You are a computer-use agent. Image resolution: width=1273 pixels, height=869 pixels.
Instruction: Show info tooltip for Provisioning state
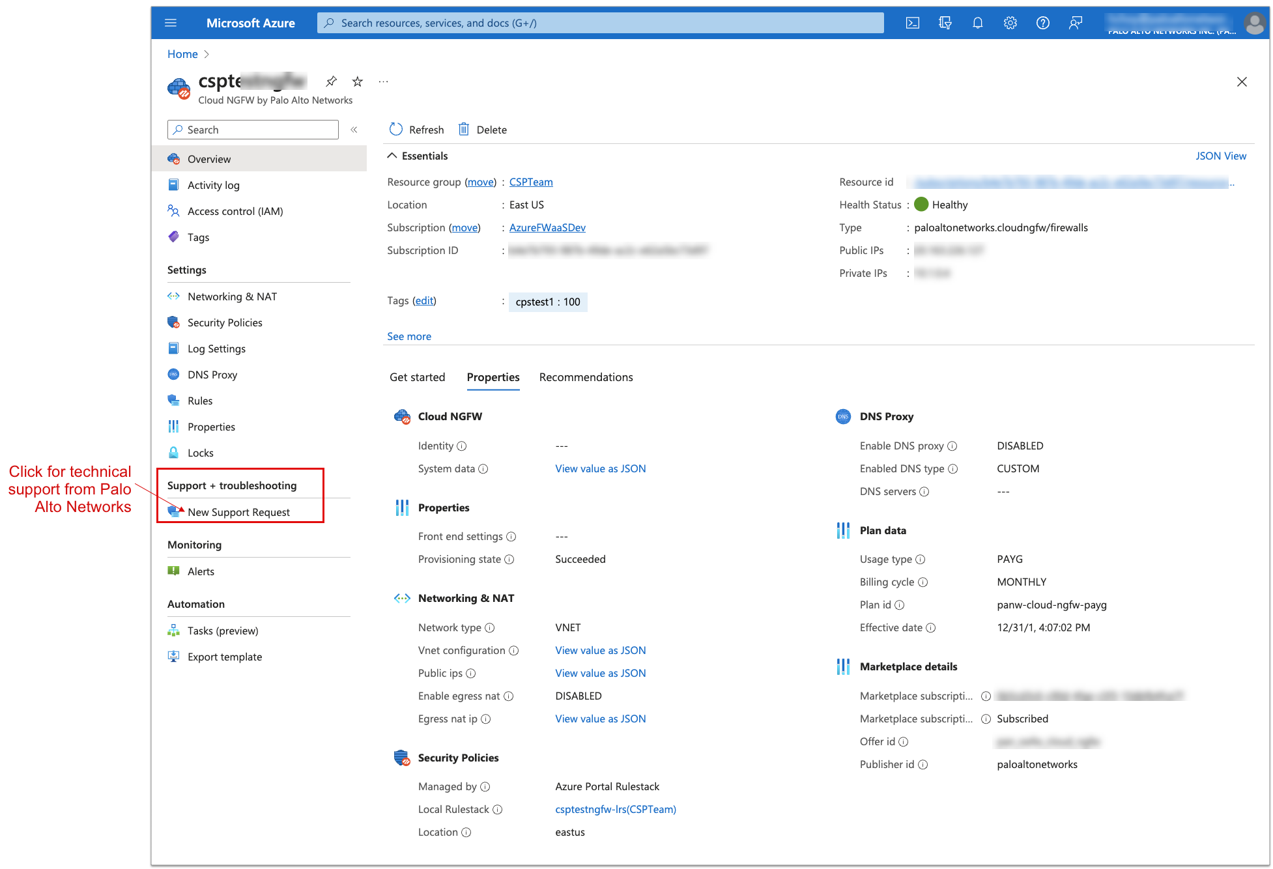(509, 560)
